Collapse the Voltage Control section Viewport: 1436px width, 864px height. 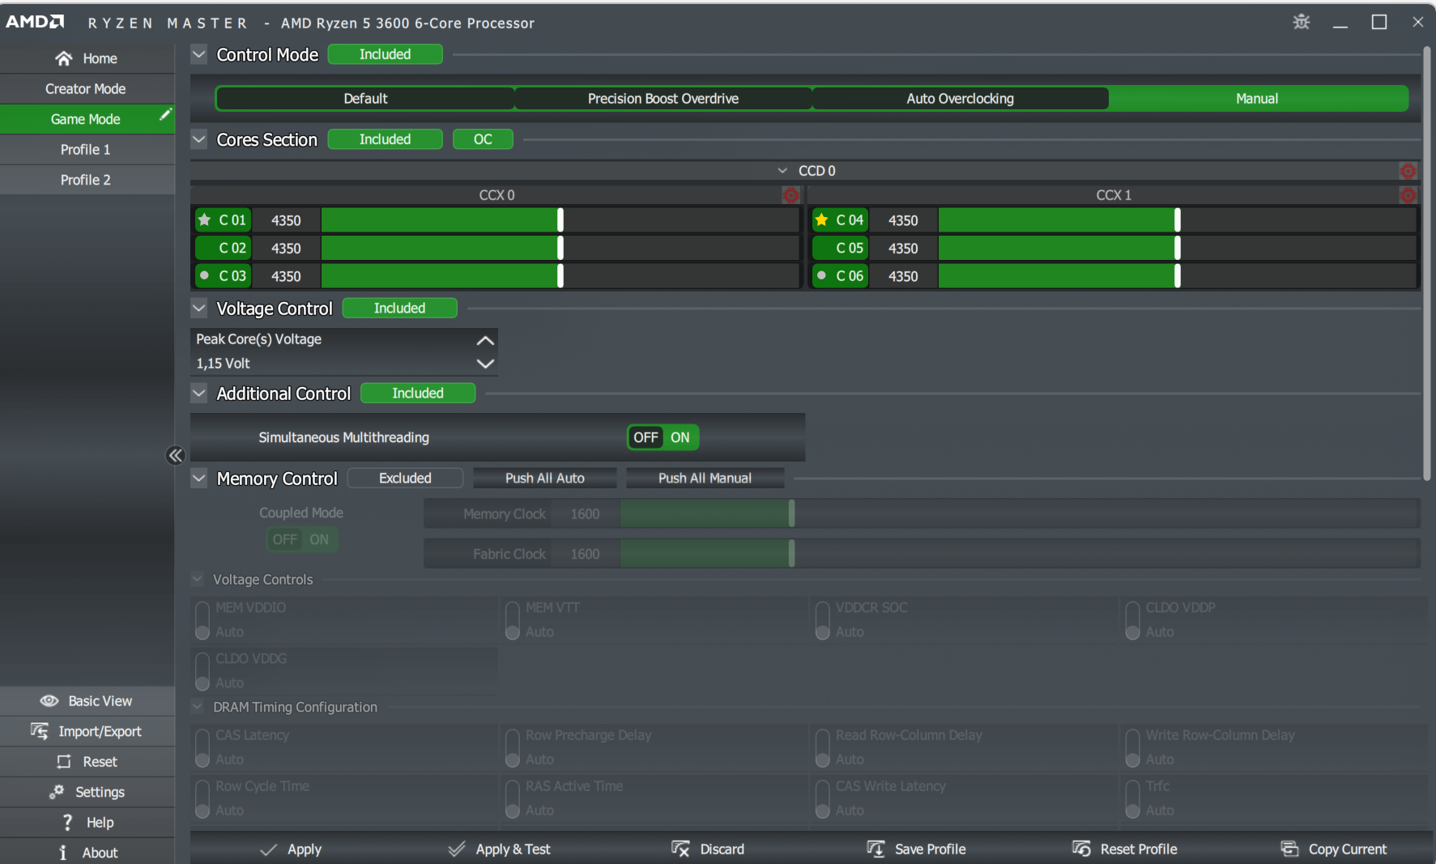(198, 308)
